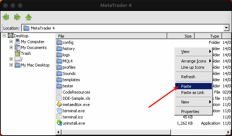
Task: Go back with green left arrow
Action: pyautogui.click(x=6, y=17)
